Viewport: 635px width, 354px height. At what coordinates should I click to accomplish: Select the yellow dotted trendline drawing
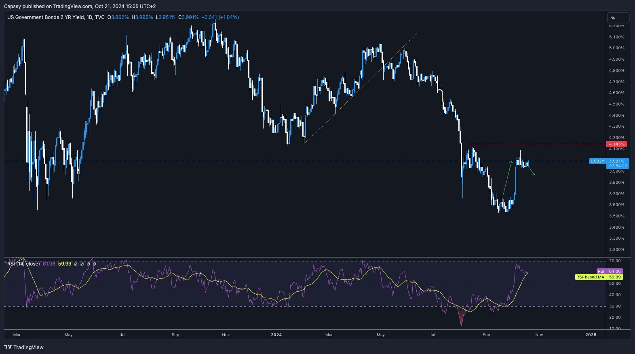coord(361,88)
